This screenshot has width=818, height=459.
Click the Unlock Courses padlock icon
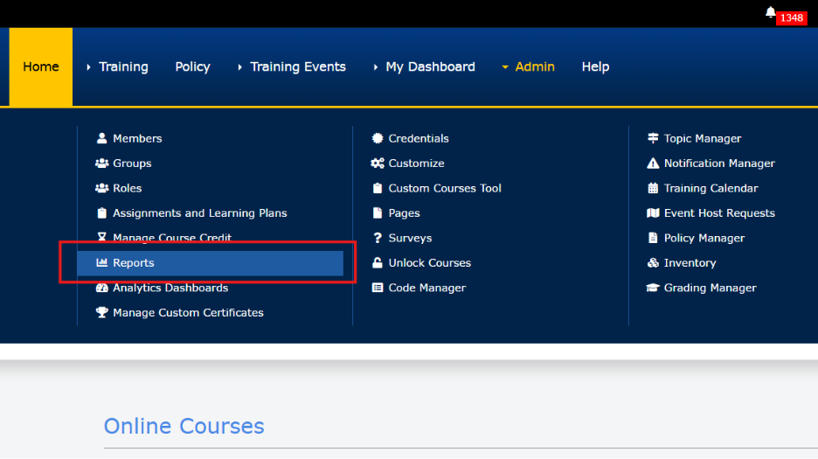pos(378,262)
